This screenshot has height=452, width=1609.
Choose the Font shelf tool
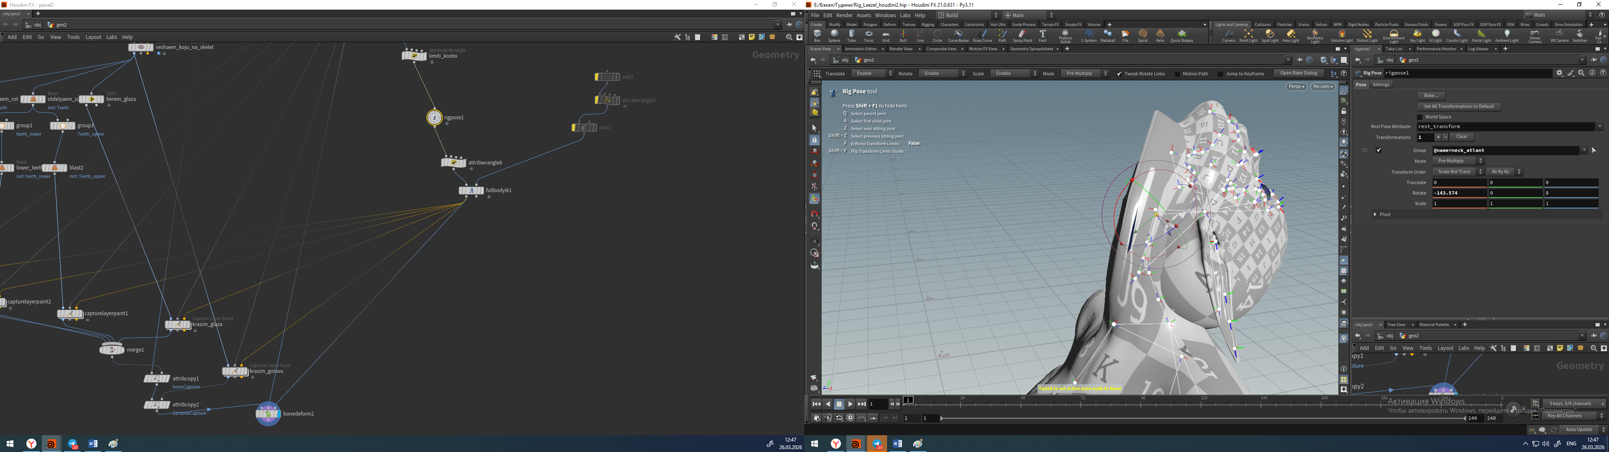click(1042, 36)
